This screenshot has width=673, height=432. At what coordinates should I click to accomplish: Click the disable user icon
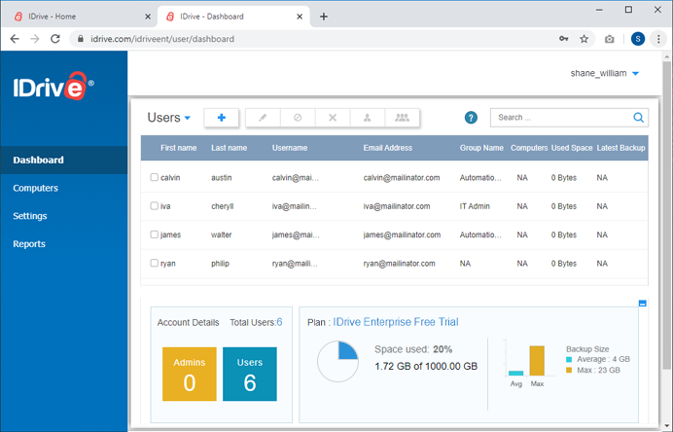click(x=298, y=118)
